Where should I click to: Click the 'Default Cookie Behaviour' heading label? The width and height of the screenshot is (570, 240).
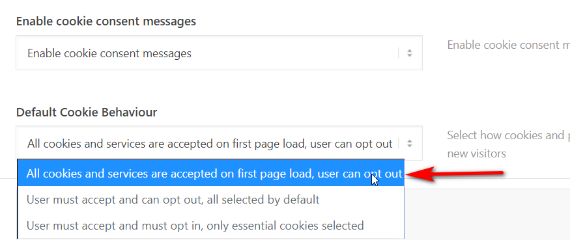87,112
